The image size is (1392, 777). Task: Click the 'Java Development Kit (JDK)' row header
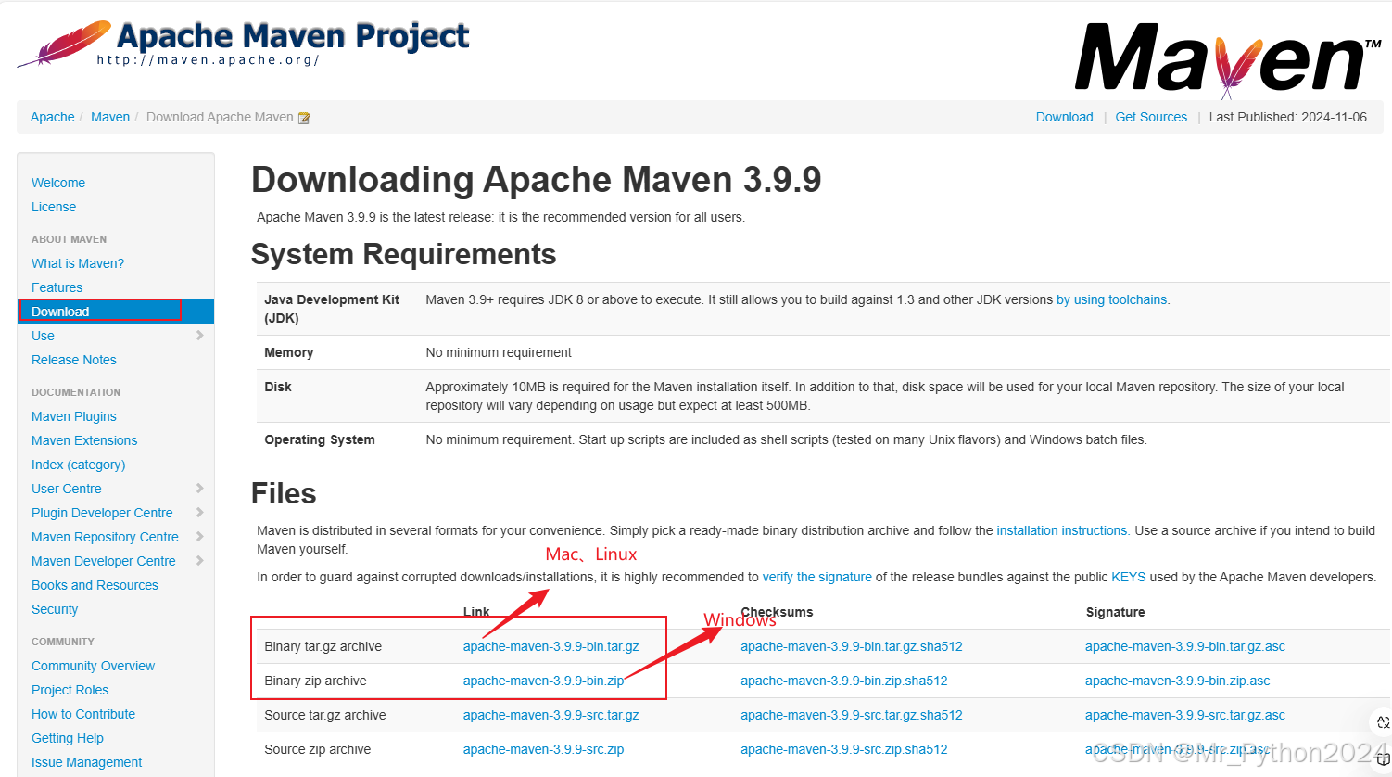pos(332,309)
